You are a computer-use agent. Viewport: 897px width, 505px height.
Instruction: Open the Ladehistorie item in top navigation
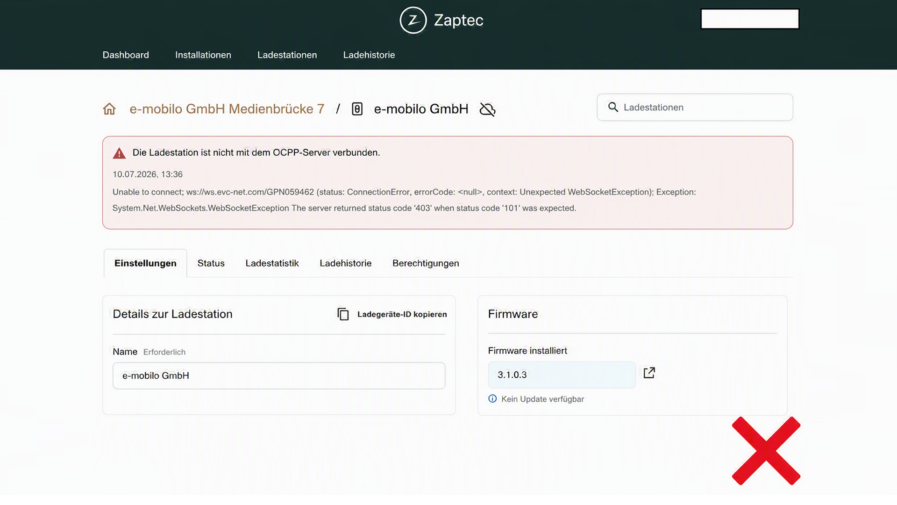click(369, 55)
